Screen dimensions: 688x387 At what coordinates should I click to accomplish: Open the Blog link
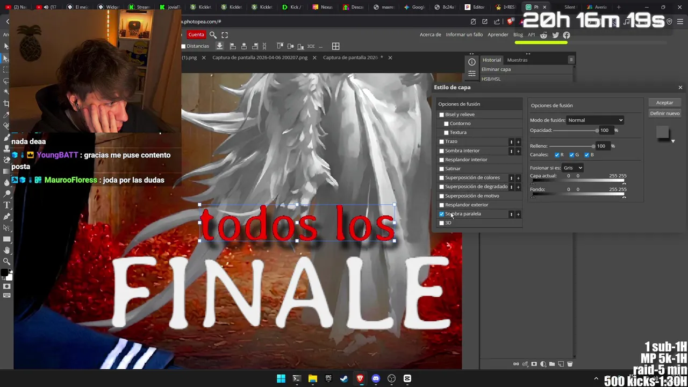tap(518, 35)
